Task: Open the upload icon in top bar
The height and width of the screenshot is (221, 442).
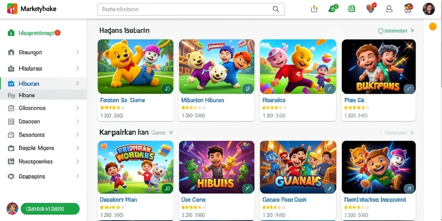Action: [x=314, y=9]
